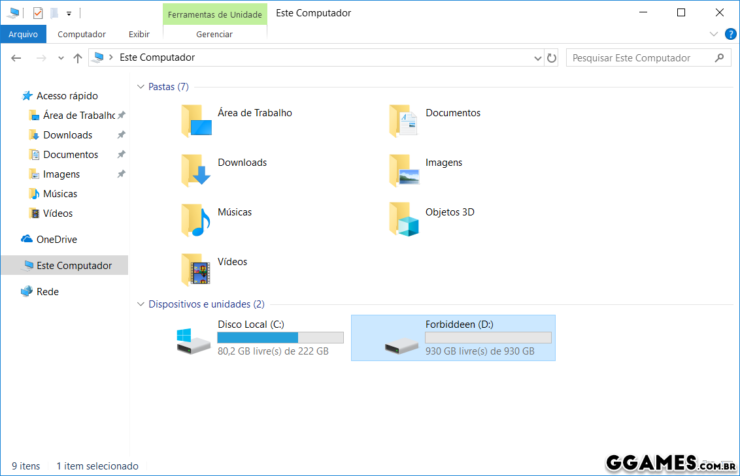Click the Forbiddeen (D:) drive icon

pos(401,345)
